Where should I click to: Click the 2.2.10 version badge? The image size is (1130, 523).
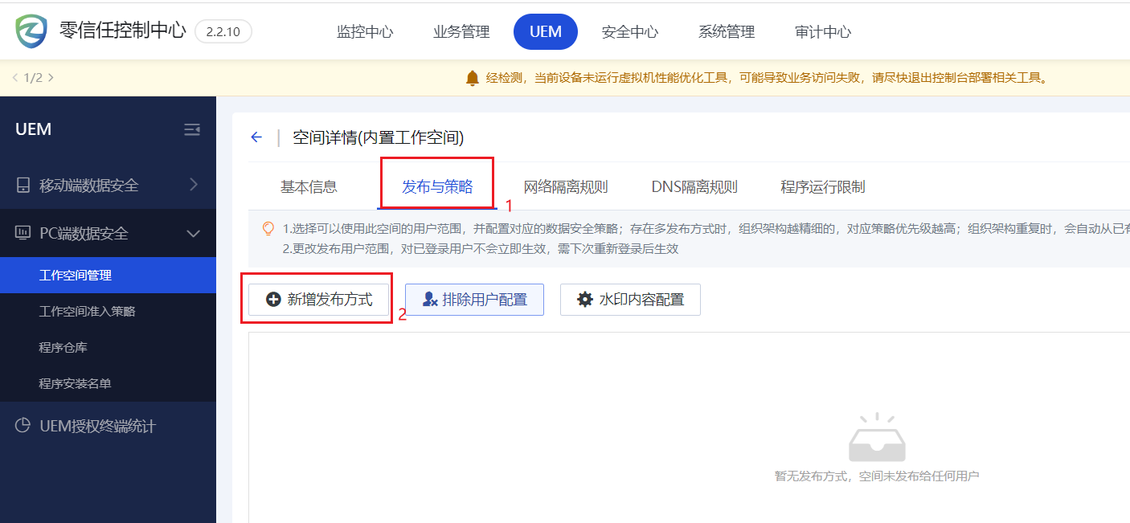(223, 31)
